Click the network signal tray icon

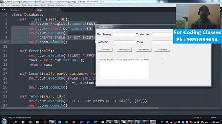pyautogui.click(x=195, y=122)
